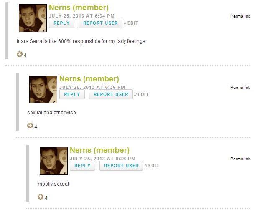Click the plus icon under "mostly sexual"

pyautogui.click(x=40, y=197)
